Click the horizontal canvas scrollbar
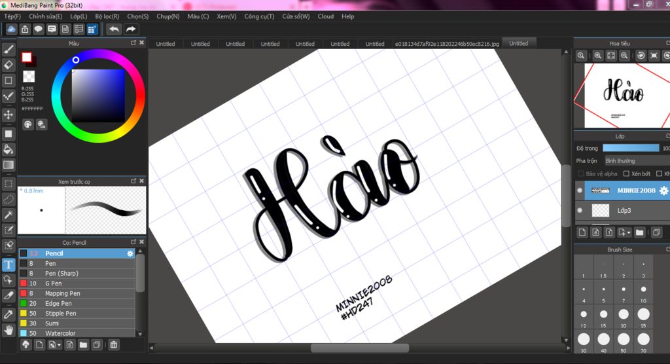Screen dimensions: 670x364 (359, 348)
